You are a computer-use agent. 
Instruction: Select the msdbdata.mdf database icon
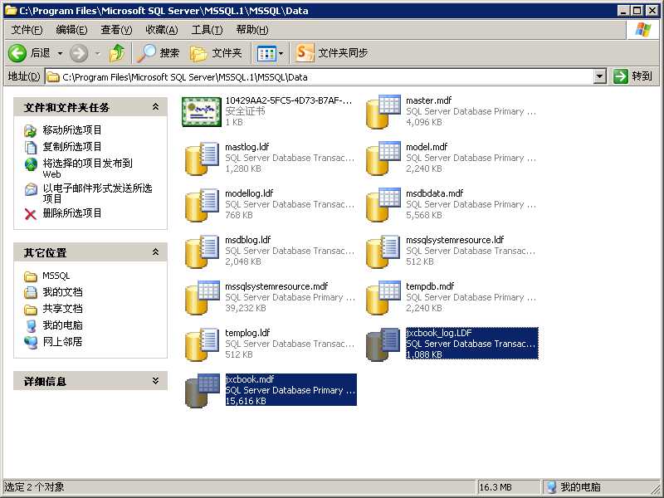tap(383, 204)
